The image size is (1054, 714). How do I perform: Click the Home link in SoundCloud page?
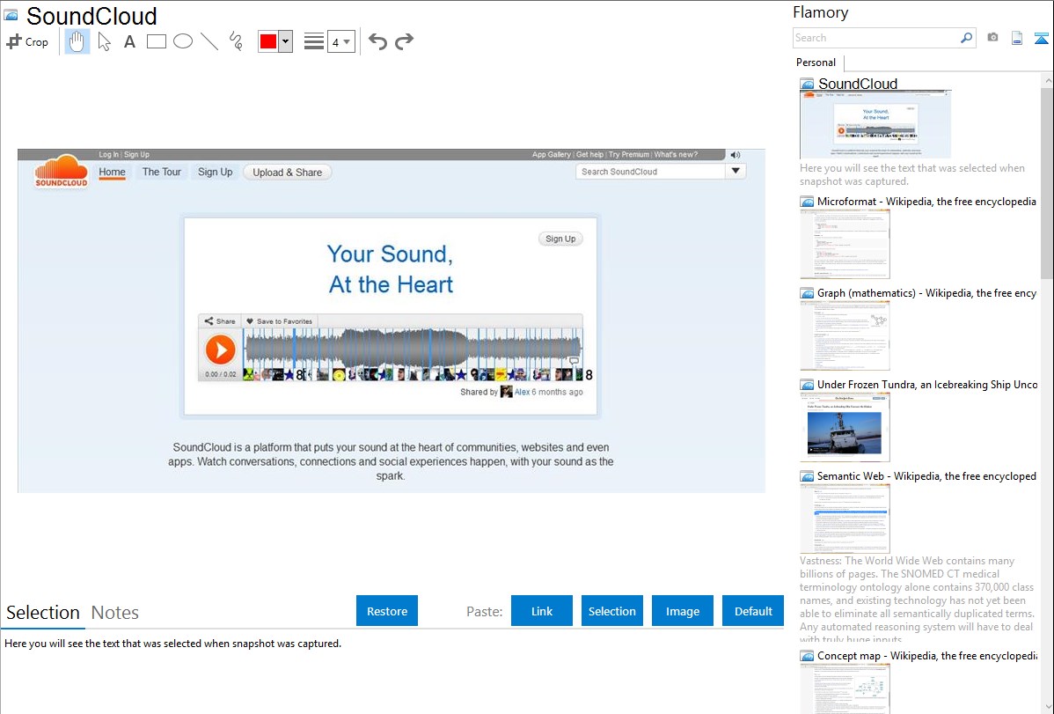click(113, 173)
